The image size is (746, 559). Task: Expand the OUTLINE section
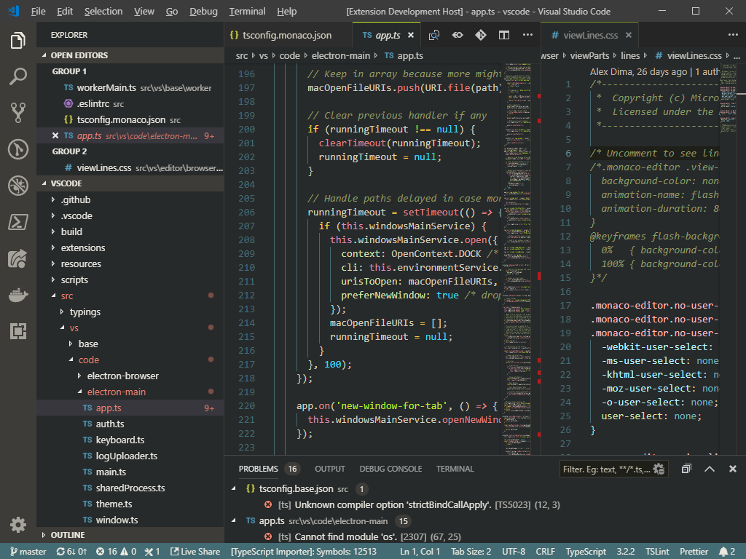pyautogui.click(x=68, y=535)
